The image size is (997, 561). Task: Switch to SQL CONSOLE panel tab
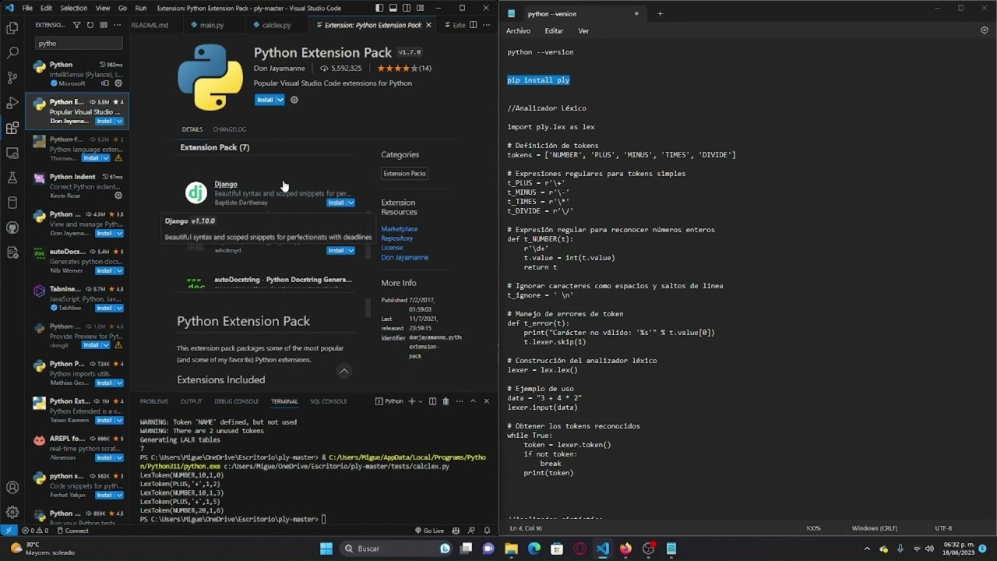coord(329,401)
